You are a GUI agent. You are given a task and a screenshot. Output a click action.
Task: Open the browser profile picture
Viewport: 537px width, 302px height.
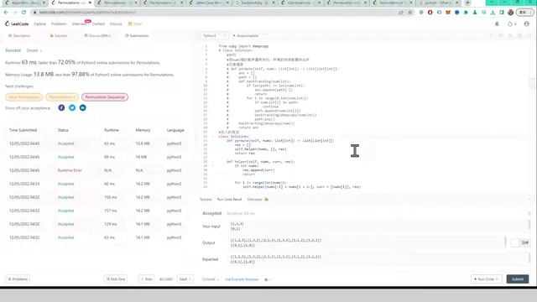[x=511, y=13]
